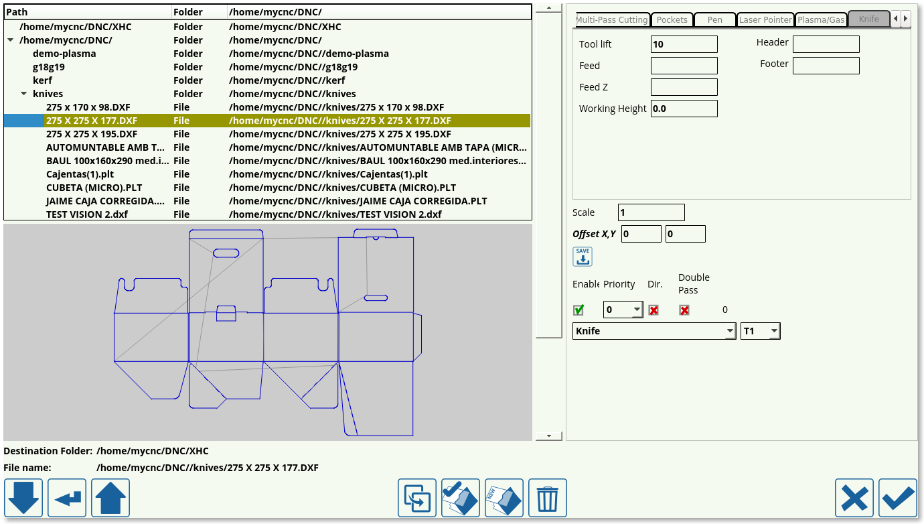Confirm with the blue checkmark button
The width and height of the screenshot is (924, 524).
(x=898, y=498)
